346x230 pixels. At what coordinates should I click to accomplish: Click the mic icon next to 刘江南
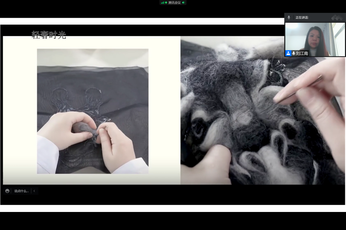[293, 53]
